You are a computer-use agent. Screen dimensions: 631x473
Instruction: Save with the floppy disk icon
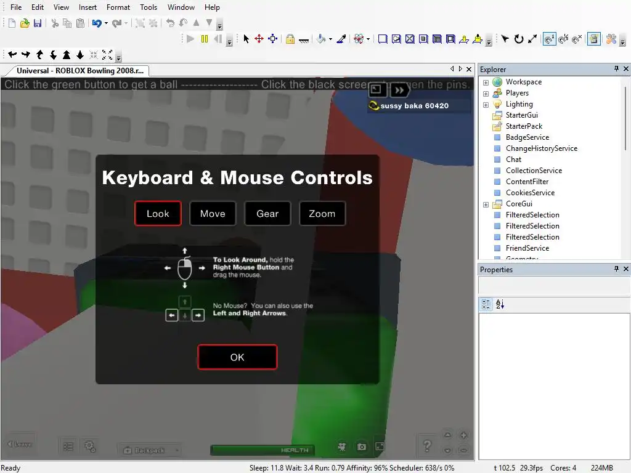tap(38, 23)
